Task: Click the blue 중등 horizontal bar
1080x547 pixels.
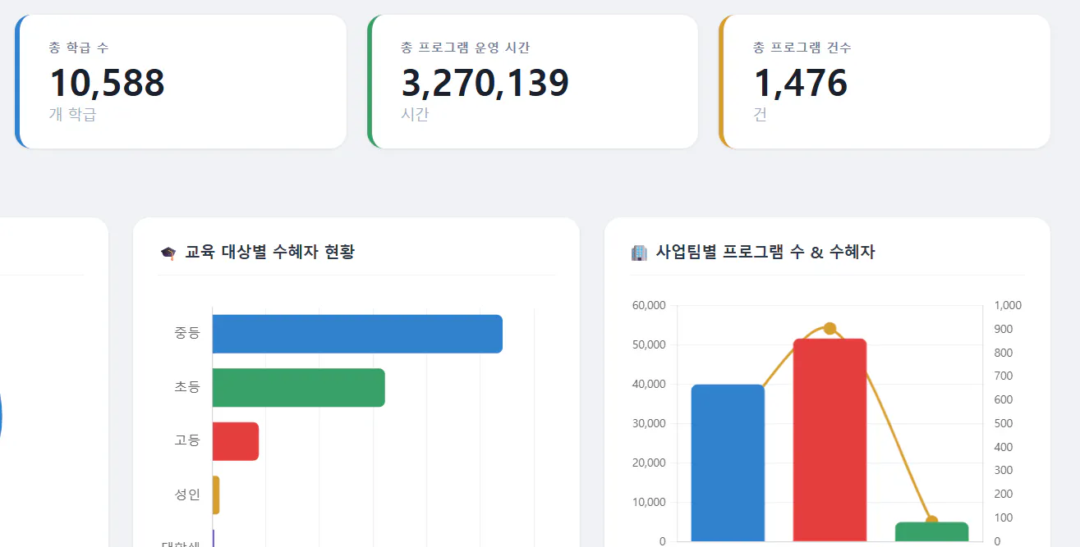Action: (357, 334)
